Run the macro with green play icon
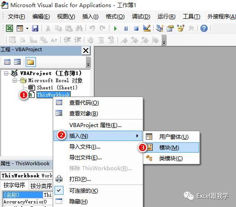236x207 pixels. coord(115,28)
